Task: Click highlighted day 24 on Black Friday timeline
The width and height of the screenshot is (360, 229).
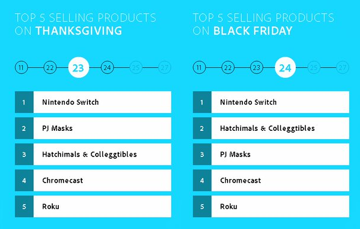Action: pyautogui.click(x=285, y=68)
